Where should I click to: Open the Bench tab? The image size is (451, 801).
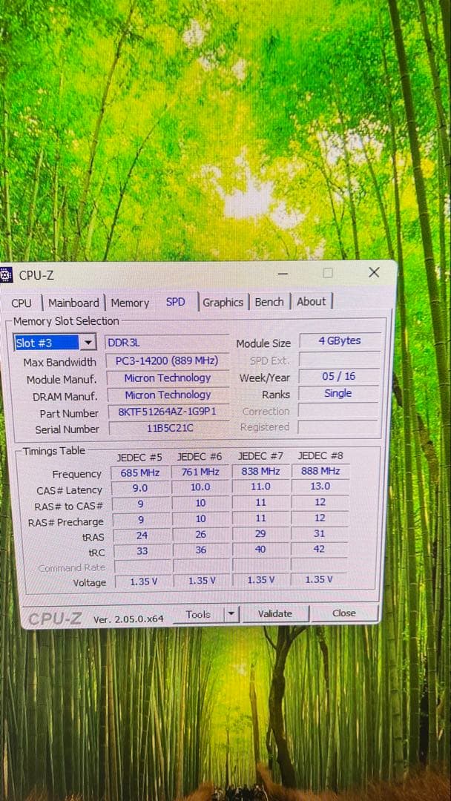click(269, 301)
